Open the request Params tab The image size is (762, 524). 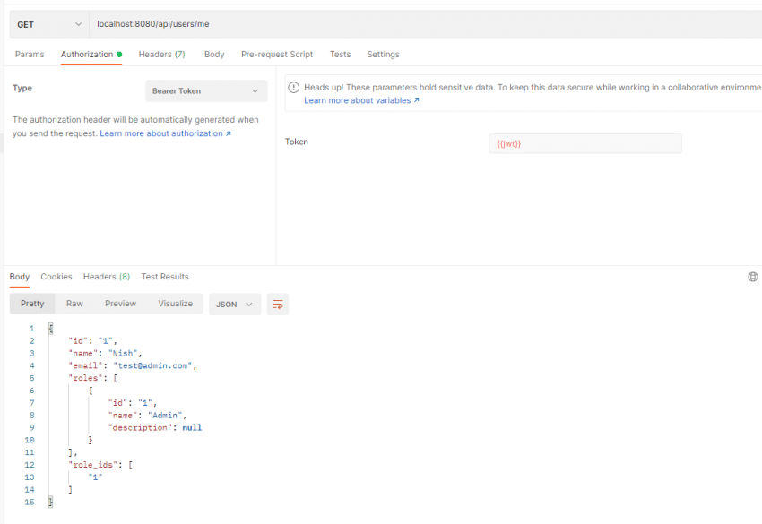pyautogui.click(x=30, y=54)
